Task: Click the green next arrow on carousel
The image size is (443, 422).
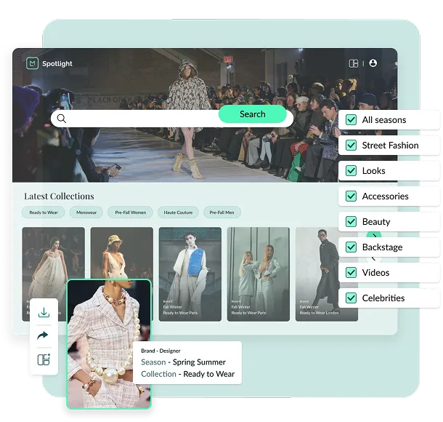Action: 374,236
